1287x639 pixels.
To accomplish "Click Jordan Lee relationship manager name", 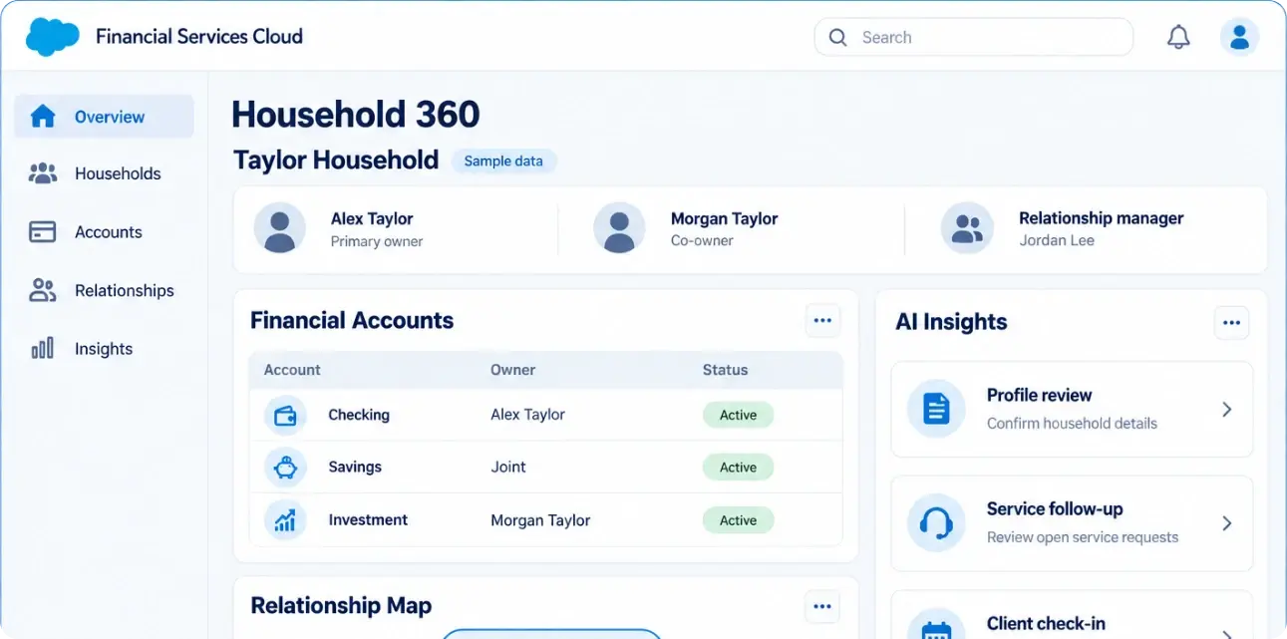I will tap(1057, 240).
